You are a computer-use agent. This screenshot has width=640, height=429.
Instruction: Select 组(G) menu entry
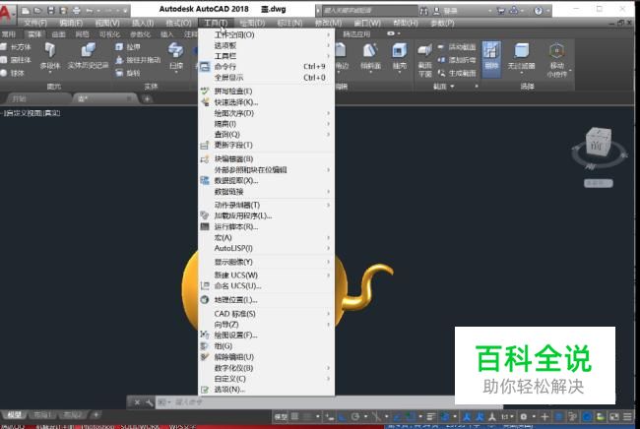(x=266, y=345)
